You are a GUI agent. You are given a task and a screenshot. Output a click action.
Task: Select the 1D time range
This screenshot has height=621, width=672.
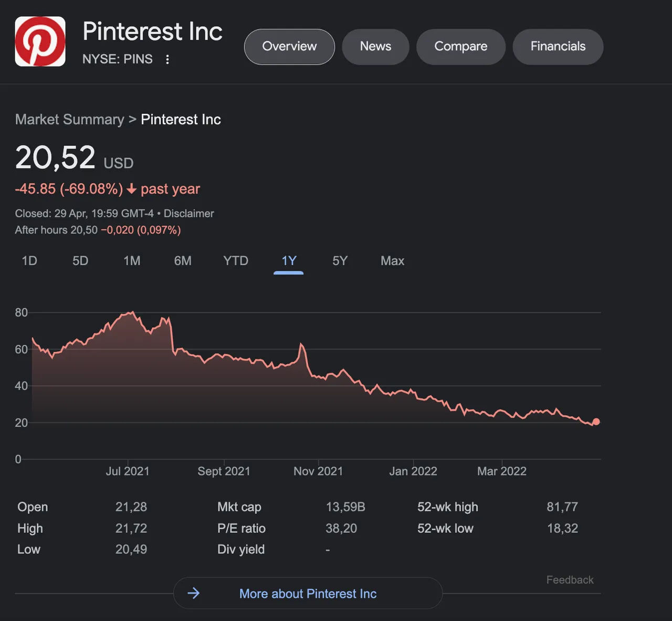[x=29, y=261]
